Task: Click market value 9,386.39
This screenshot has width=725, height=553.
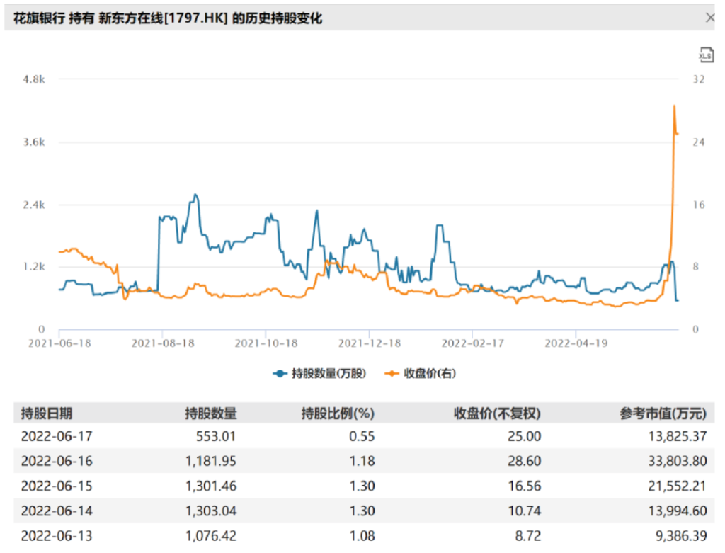Action: click(x=681, y=536)
